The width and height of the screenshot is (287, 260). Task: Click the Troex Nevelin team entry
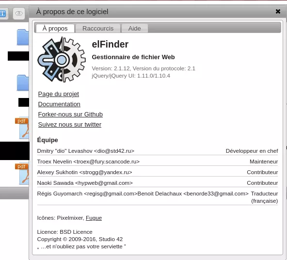pos(158,162)
